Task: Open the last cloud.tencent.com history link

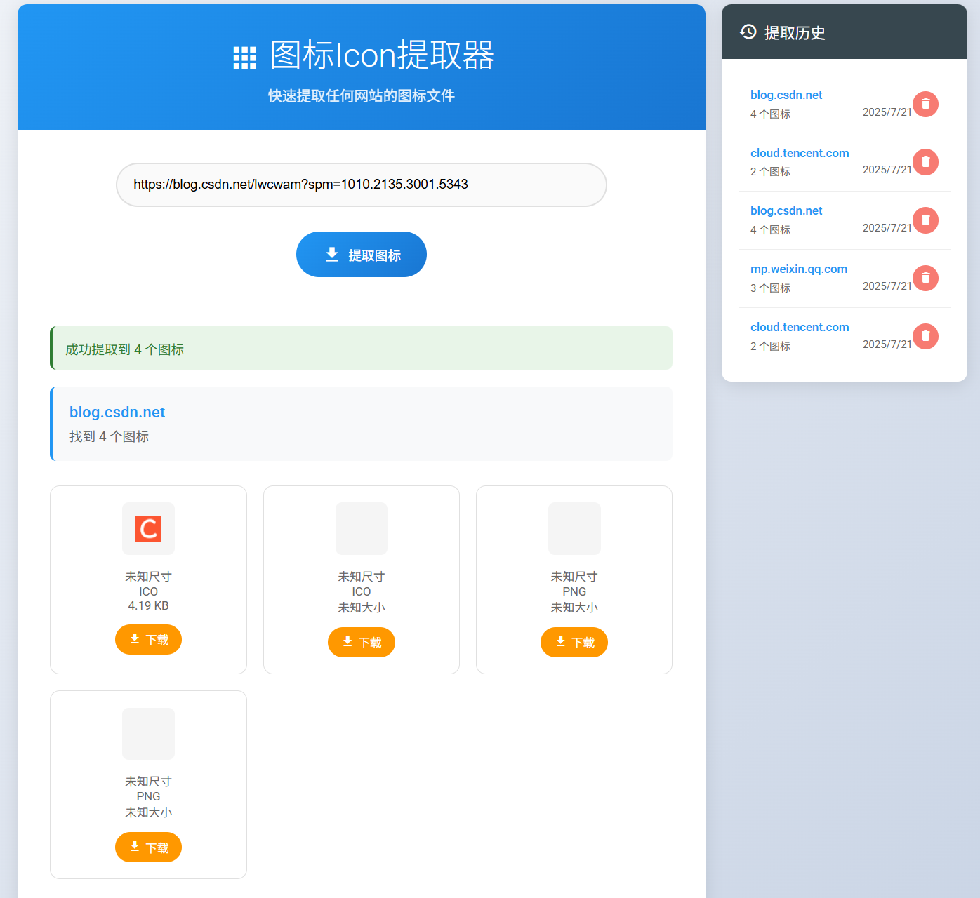Action: click(800, 327)
